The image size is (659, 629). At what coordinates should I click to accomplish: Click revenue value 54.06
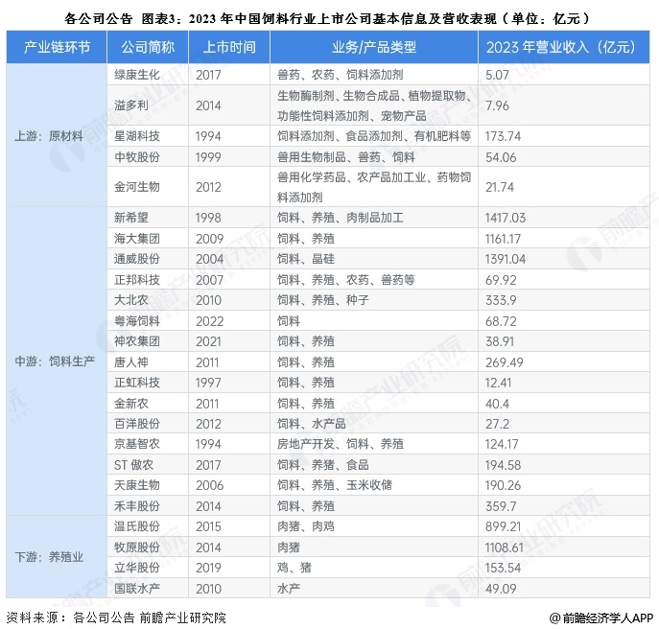click(x=501, y=157)
